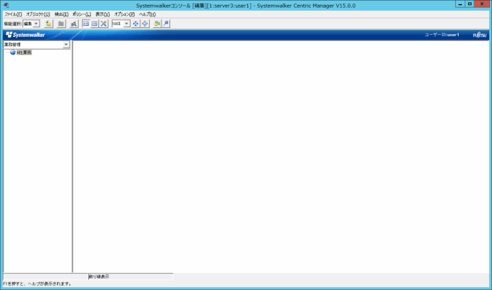Click the grayed-out folder toolbar icon
The width and height of the screenshot is (492, 290).
(61, 24)
